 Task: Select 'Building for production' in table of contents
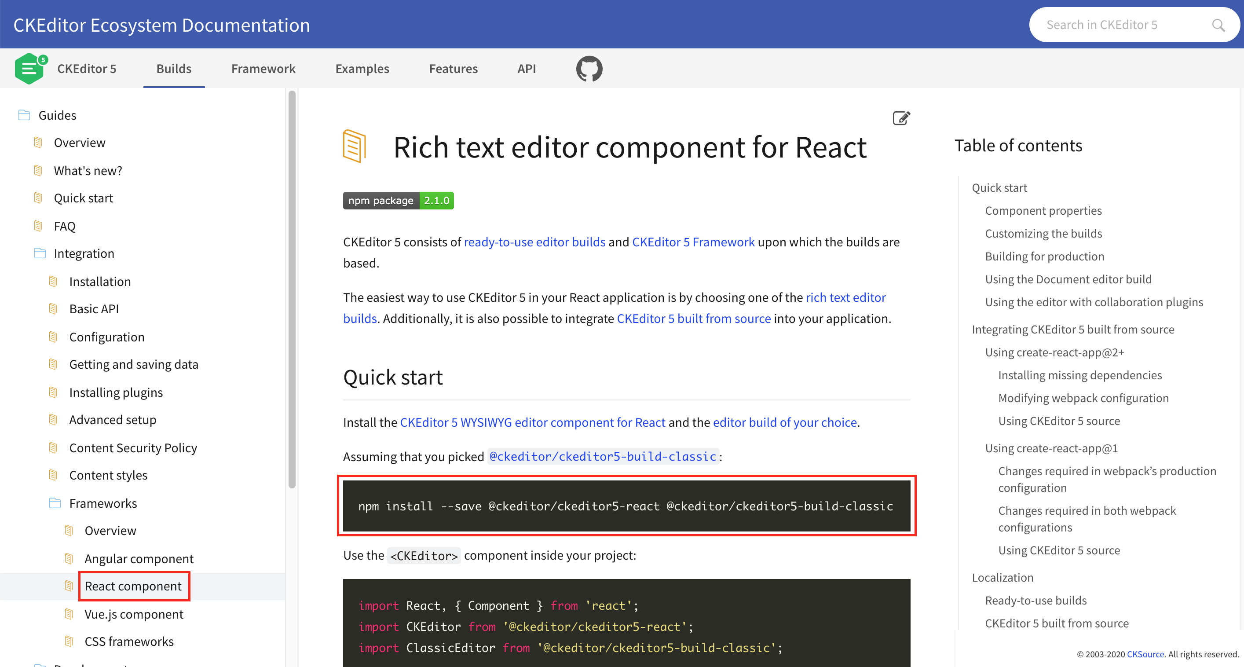(1044, 256)
